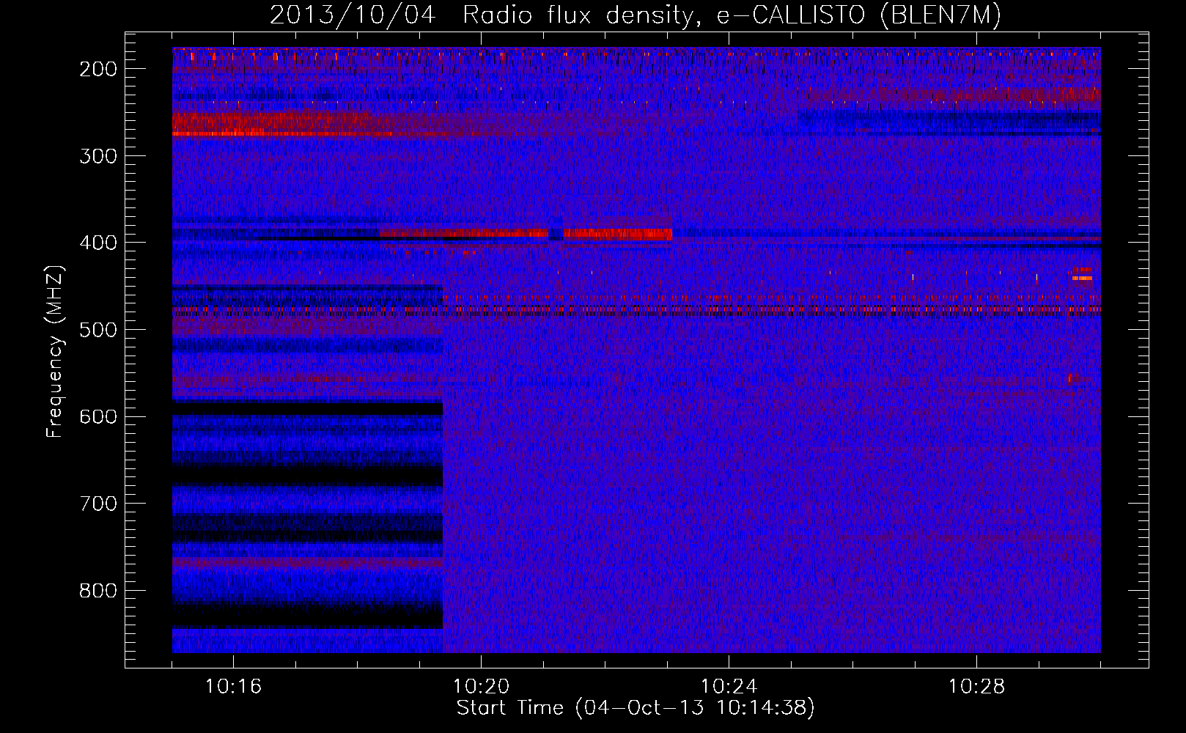Image resolution: width=1186 pixels, height=733 pixels.
Task: Select the 10:24 time tick label
Action: coord(729,687)
